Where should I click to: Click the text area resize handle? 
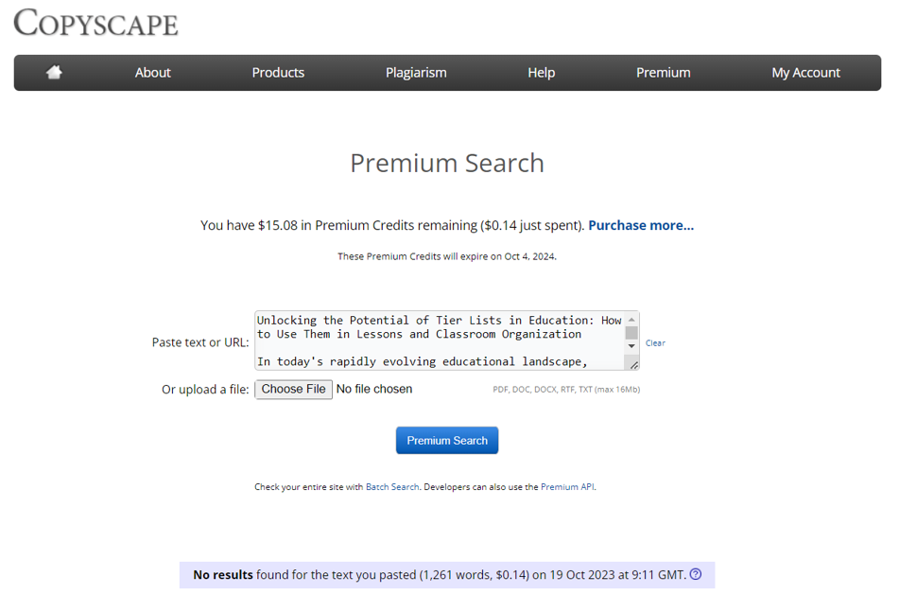[x=633, y=364]
